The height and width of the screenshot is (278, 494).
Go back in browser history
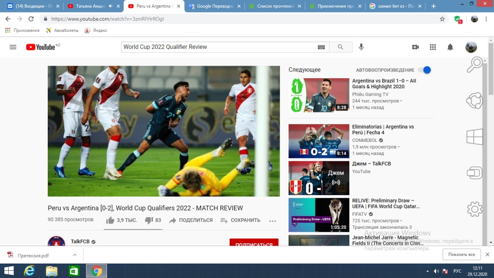pos(8,19)
